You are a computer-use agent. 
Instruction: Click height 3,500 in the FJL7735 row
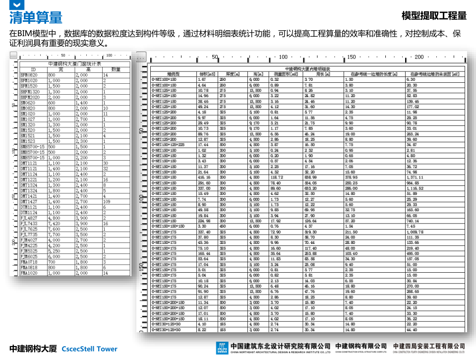pyautogui.click(x=82, y=235)
